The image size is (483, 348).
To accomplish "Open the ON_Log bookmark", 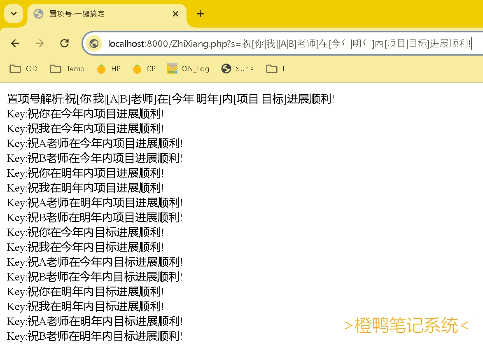I will click(188, 69).
